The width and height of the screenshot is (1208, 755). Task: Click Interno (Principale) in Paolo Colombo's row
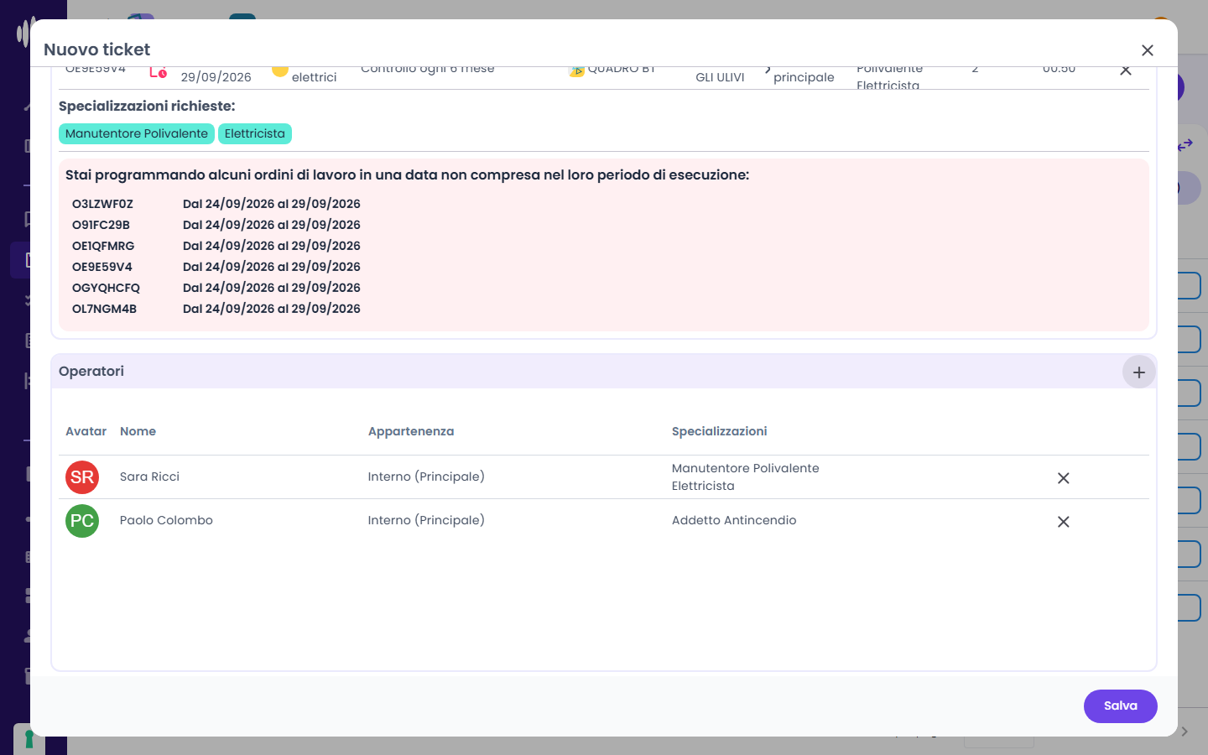tap(426, 520)
